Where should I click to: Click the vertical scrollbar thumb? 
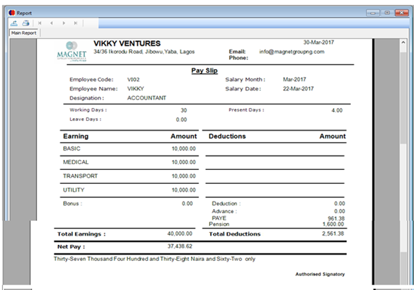[403, 98]
